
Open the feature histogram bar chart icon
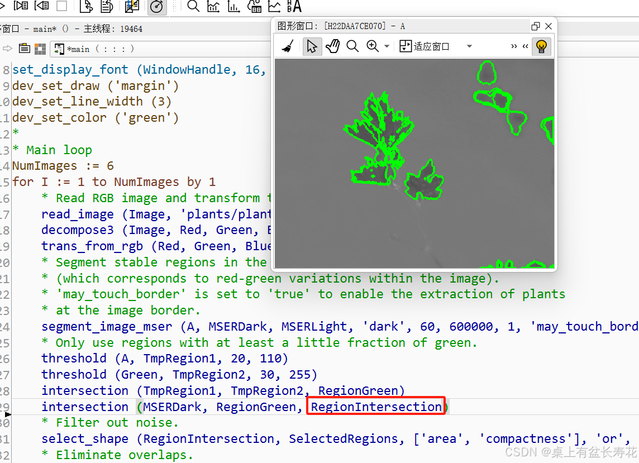coord(233,6)
